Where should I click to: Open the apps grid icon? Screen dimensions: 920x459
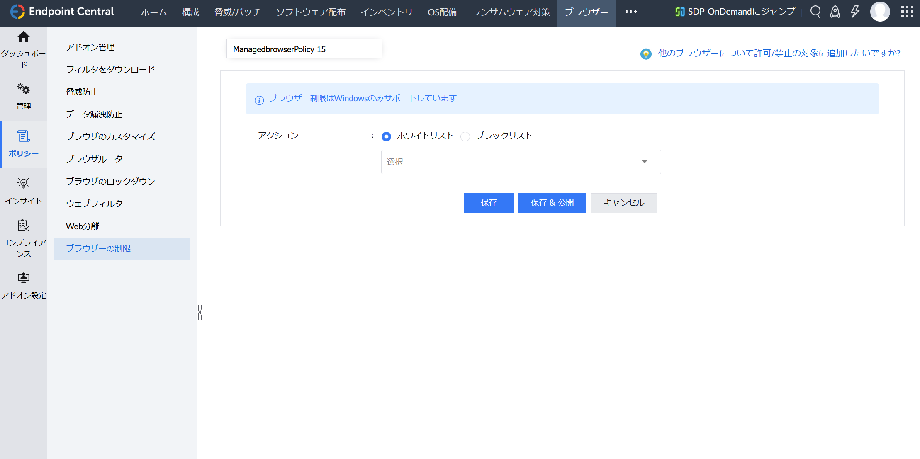(x=907, y=12)
